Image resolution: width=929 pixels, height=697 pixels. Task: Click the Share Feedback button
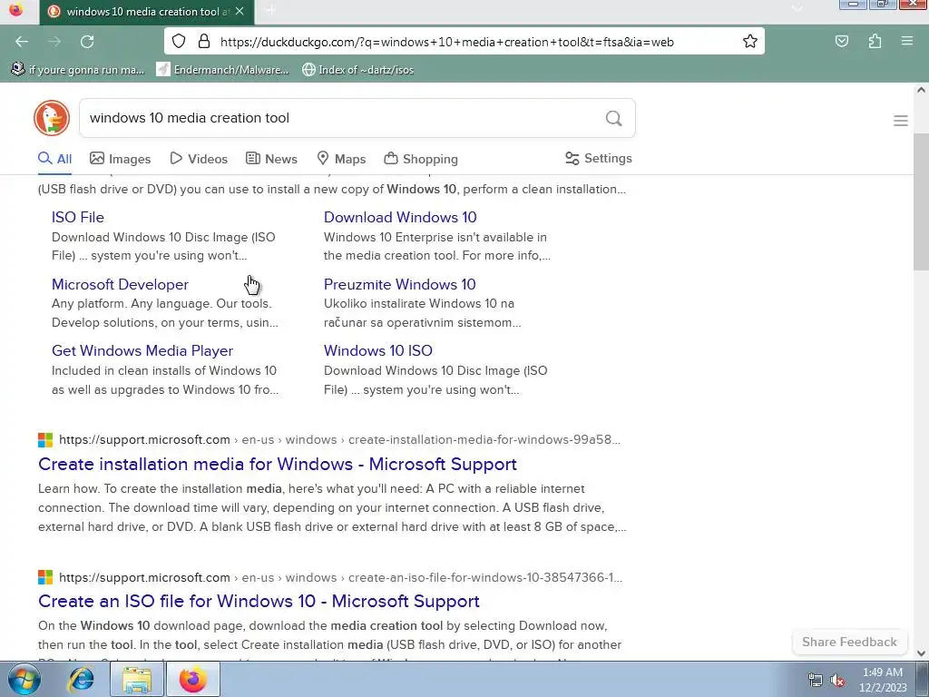click(x=849, y=642)
